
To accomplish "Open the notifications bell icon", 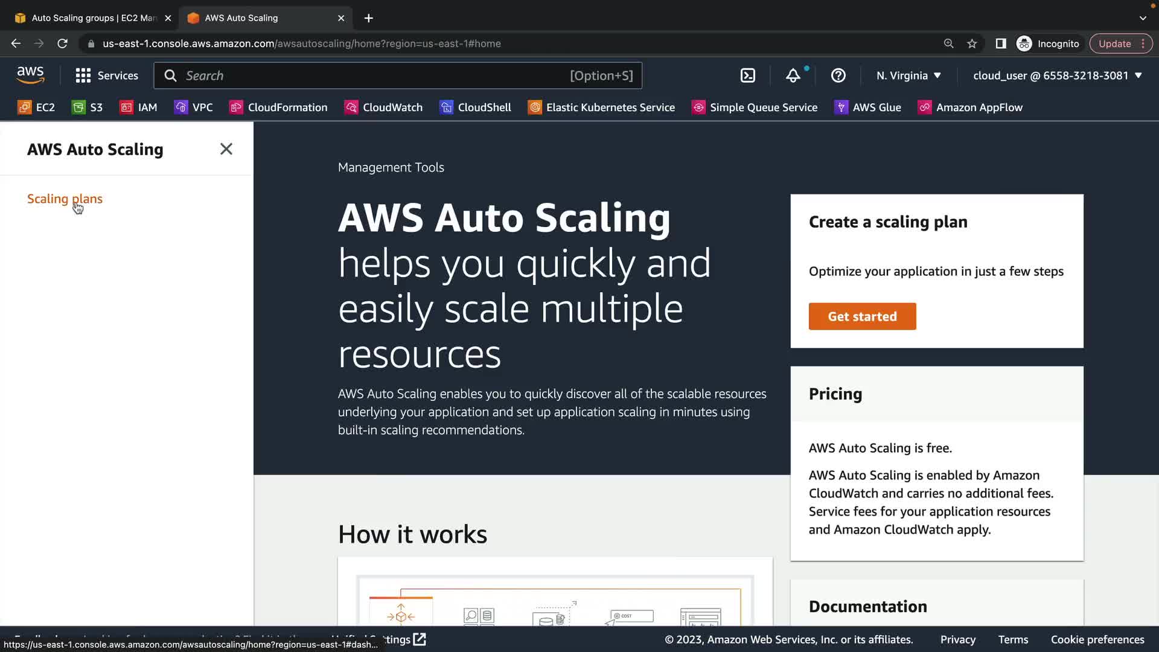I will point(793,75).
